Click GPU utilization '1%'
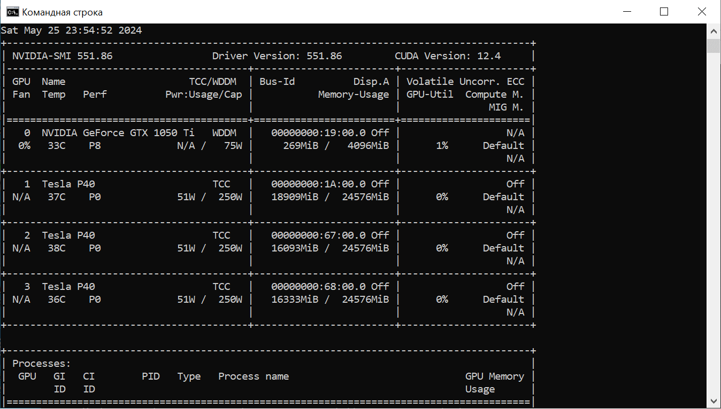This screenshot has width=721, height=409. [442, 146]
